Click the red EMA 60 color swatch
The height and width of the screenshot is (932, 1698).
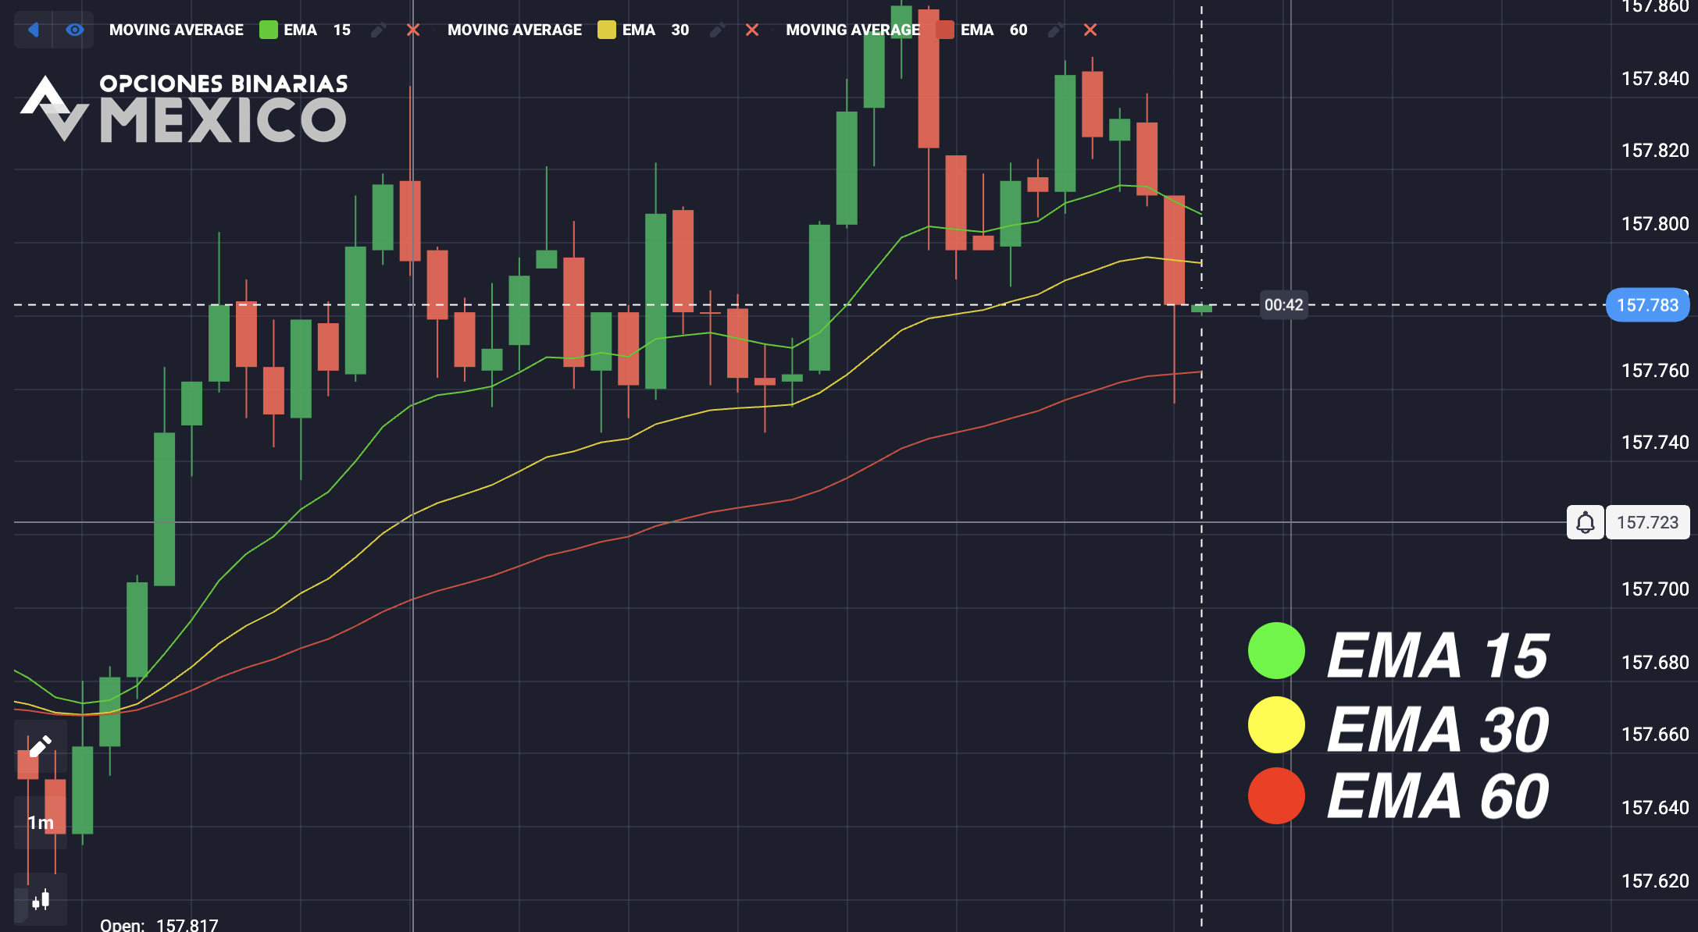945,30
